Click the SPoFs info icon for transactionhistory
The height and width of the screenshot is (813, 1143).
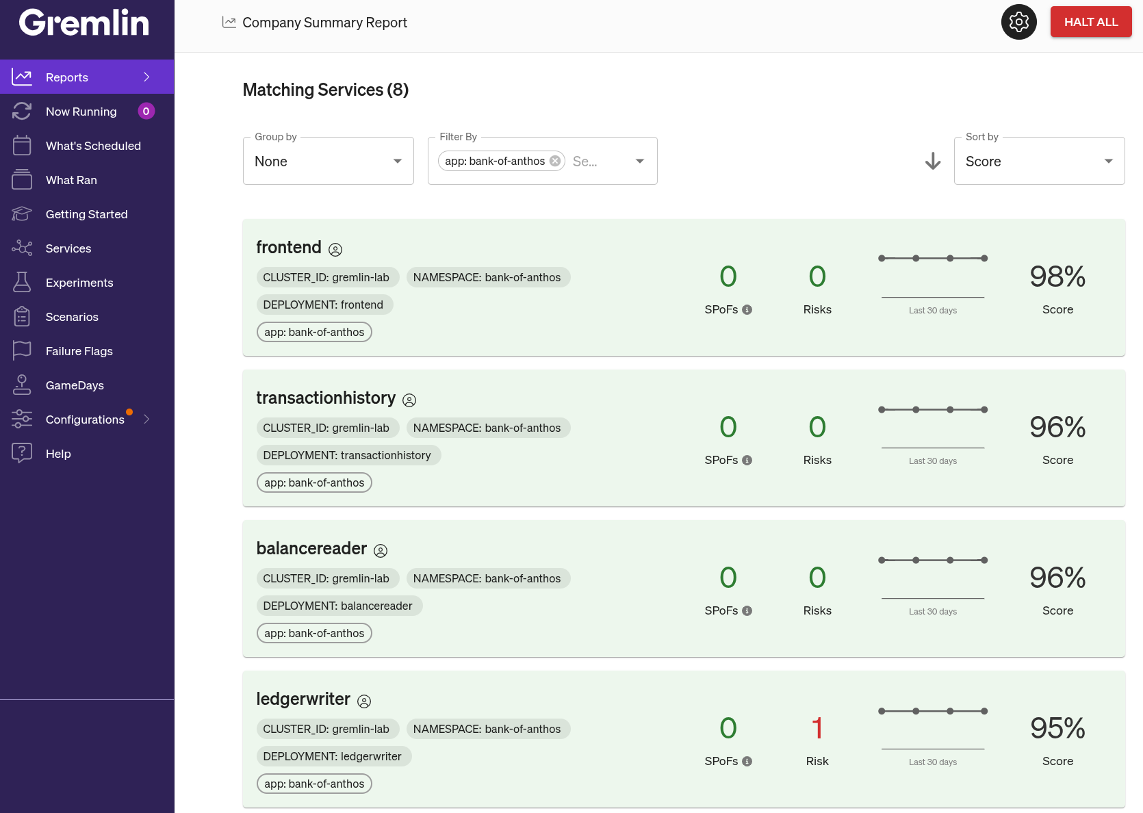747,461
